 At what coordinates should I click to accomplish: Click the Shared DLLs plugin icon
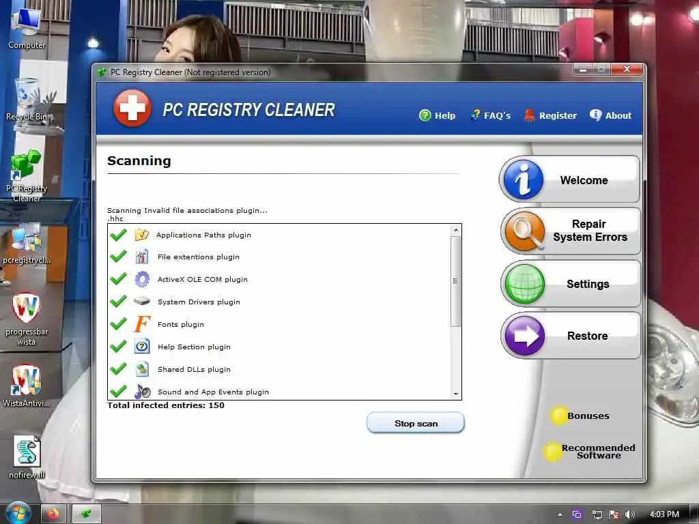[142, 369]
